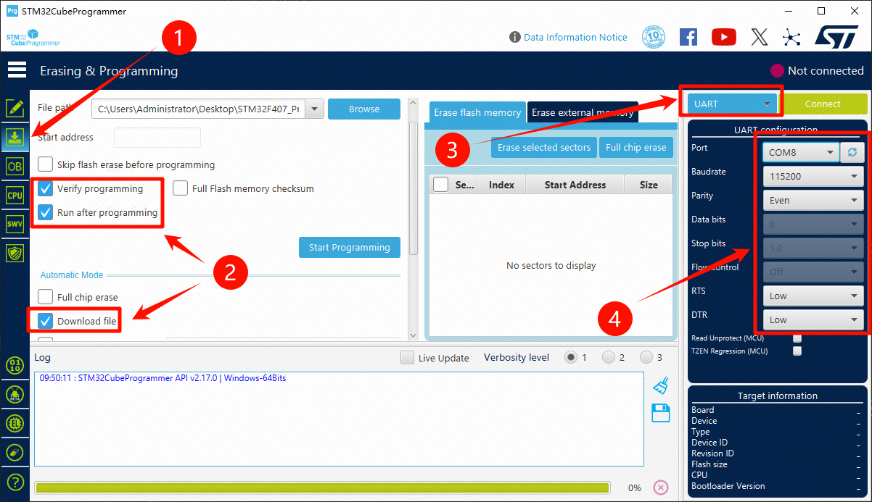Select the Erase flash memory tab
Viewport: 872px width, 502px height.
click(x=477, y=112)
